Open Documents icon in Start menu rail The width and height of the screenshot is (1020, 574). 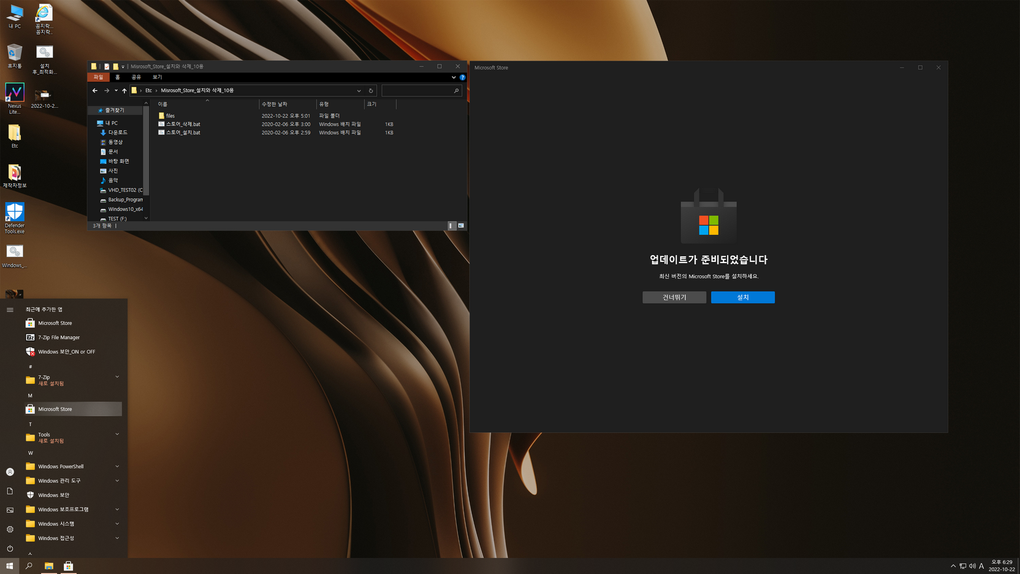tap(10, 491)
